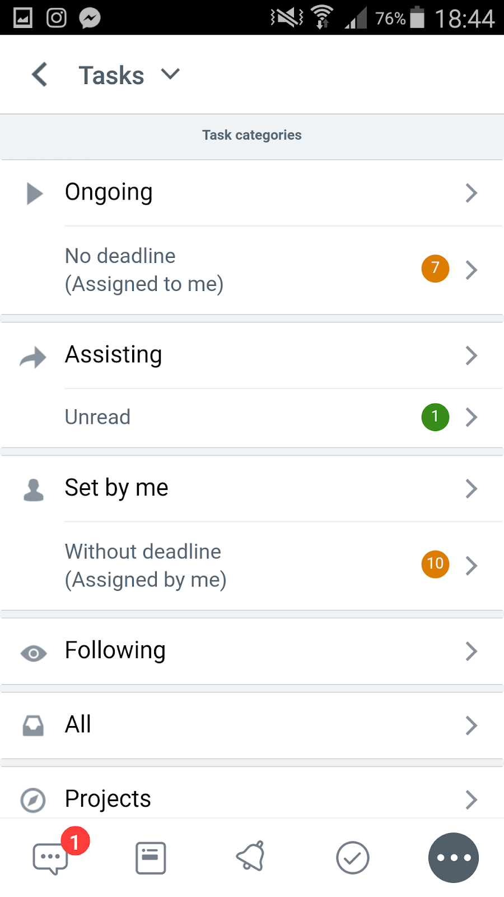This screenshot has height=897, width=504.
Task: Open Assisting category via its chevron
Action: click(x=472, y=355)
